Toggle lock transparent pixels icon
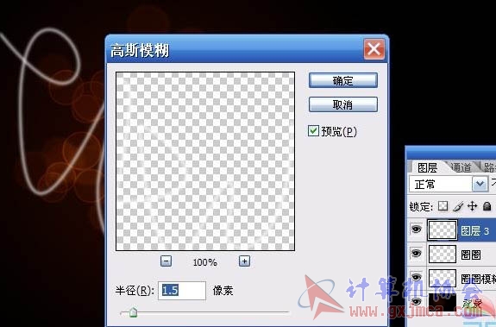496x327 pixels. 443,206
